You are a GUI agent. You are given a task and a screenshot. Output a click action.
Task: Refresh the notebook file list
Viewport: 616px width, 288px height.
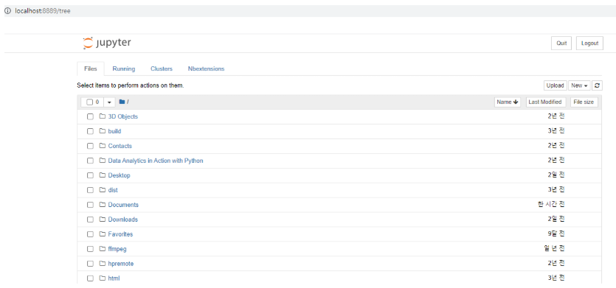[x=597, y=85]
